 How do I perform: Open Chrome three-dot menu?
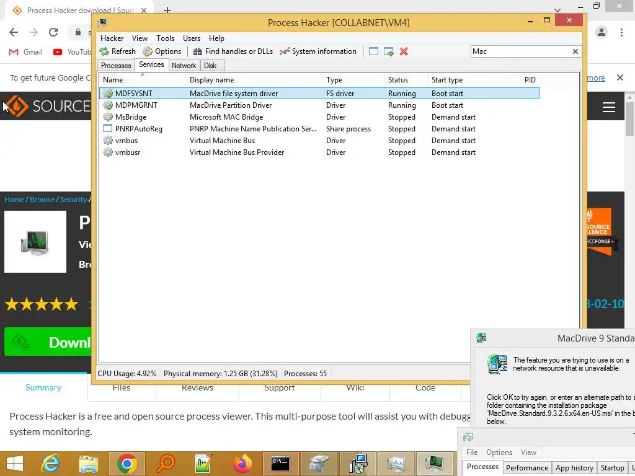(x=621, y=32)
